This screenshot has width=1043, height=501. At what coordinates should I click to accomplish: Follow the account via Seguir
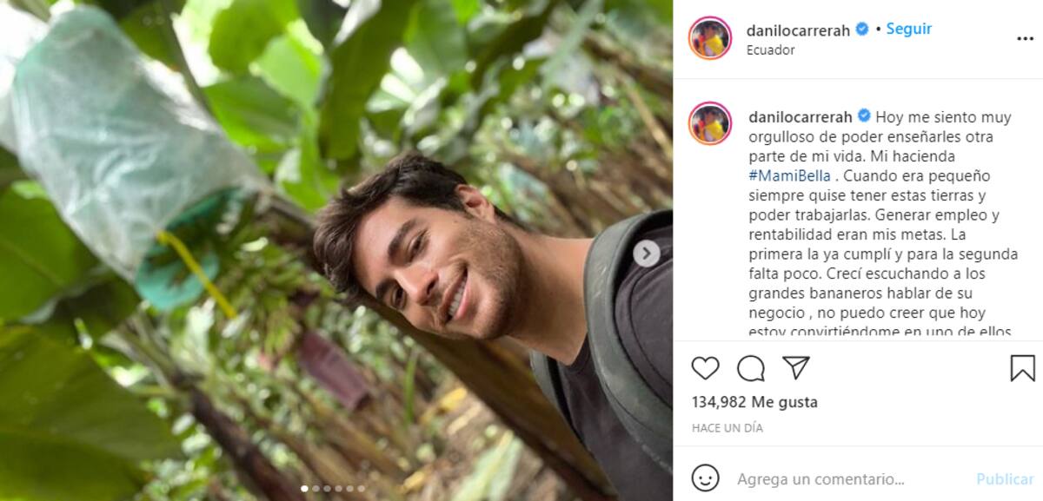click(x=908, y=29)
